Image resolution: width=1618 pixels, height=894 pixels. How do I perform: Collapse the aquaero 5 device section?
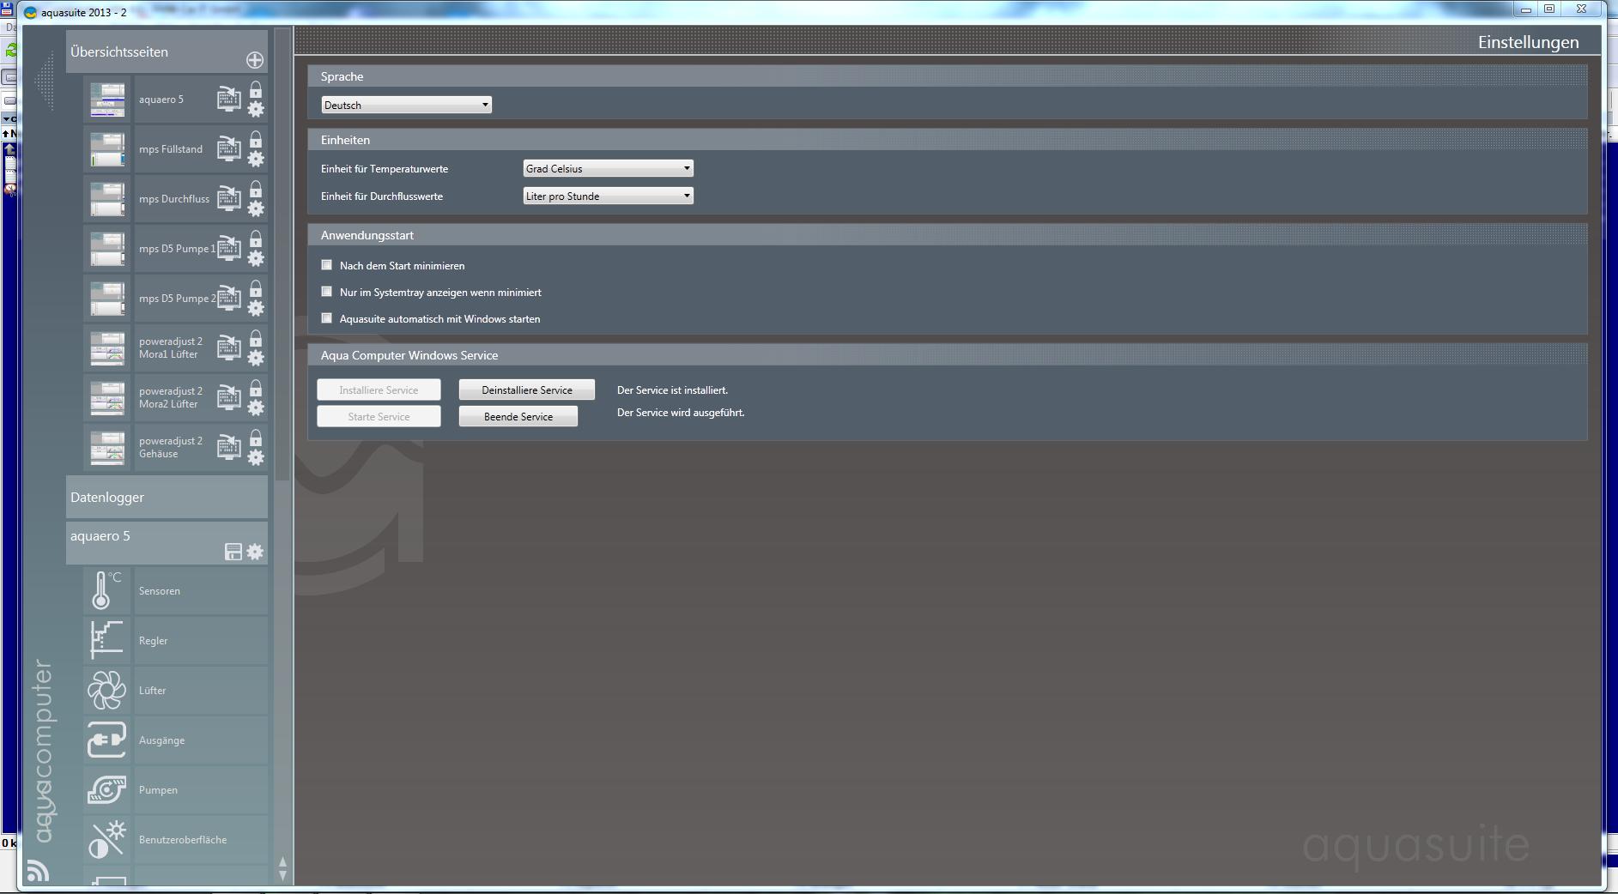click(167, 543)
